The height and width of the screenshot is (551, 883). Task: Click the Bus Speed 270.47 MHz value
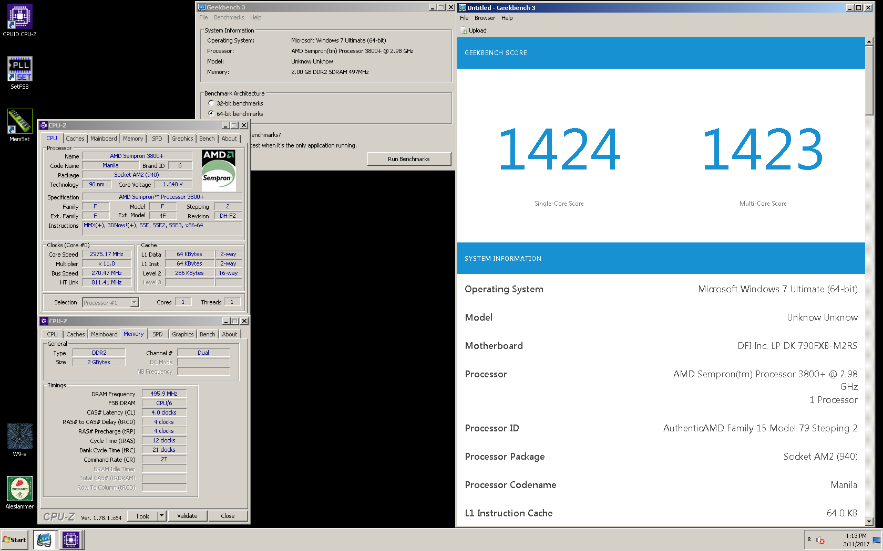point(107,273)
